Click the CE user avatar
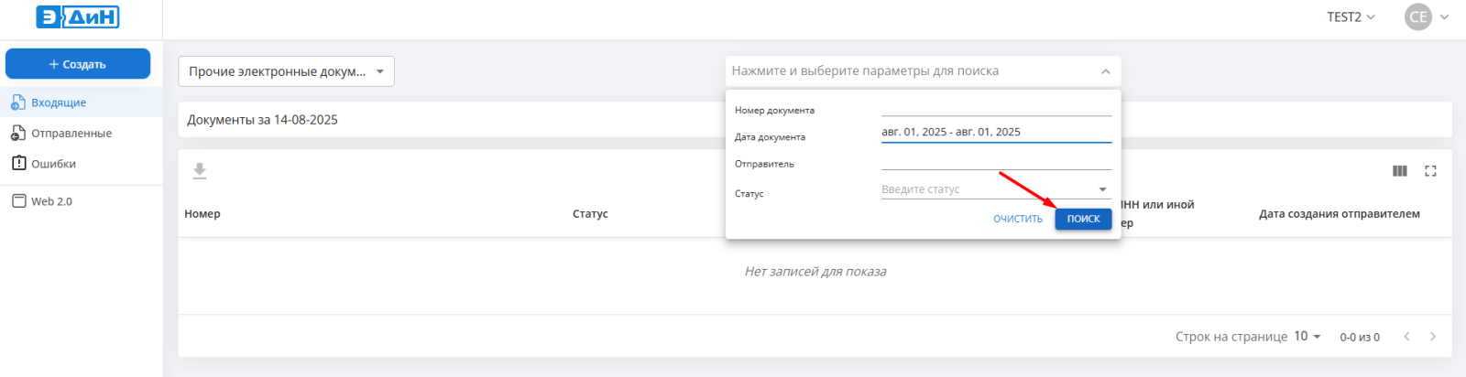 (x=1418, y=16)
